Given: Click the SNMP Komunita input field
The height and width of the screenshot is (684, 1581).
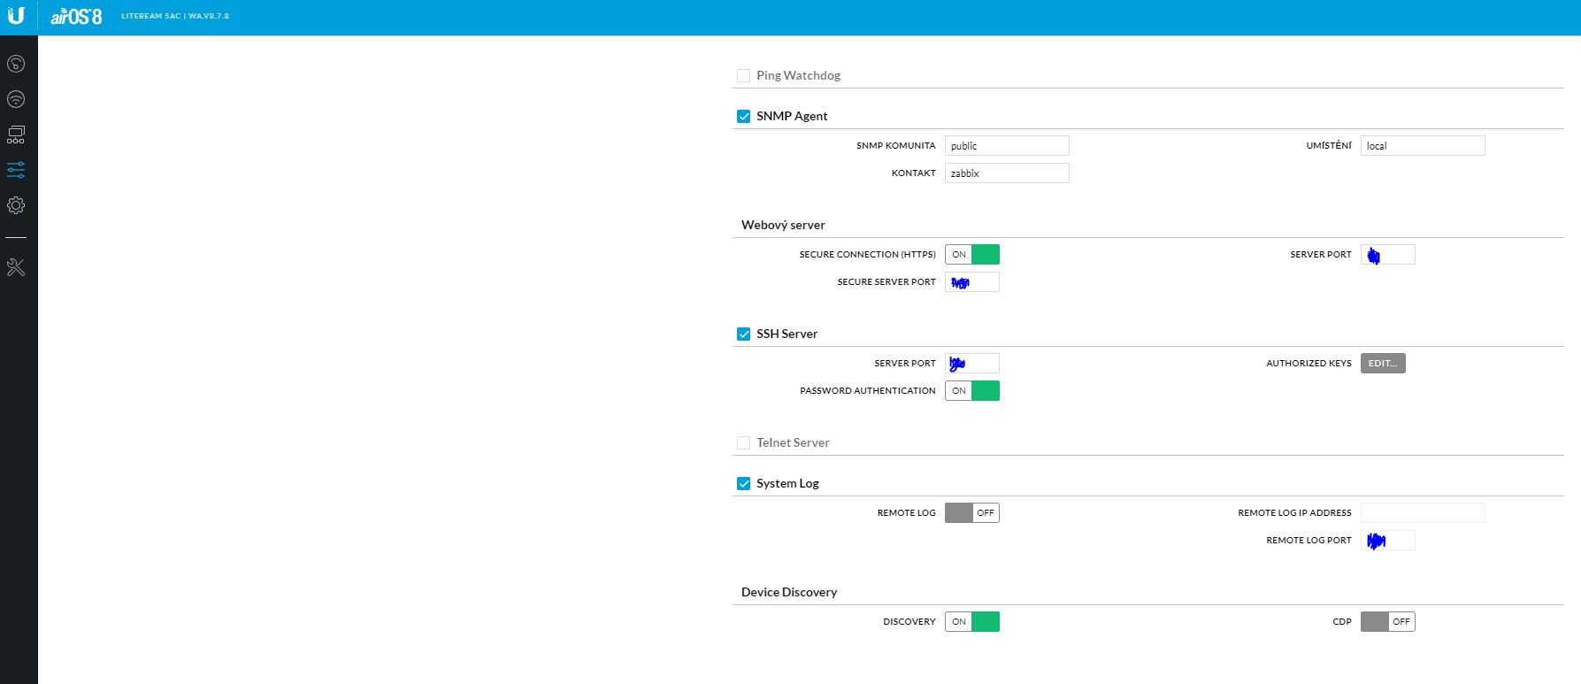Looking at the screenshot, I should (1007, 146).
